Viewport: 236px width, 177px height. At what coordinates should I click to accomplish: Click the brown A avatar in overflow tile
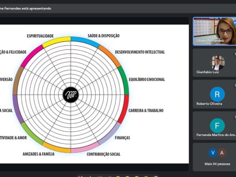222,153
